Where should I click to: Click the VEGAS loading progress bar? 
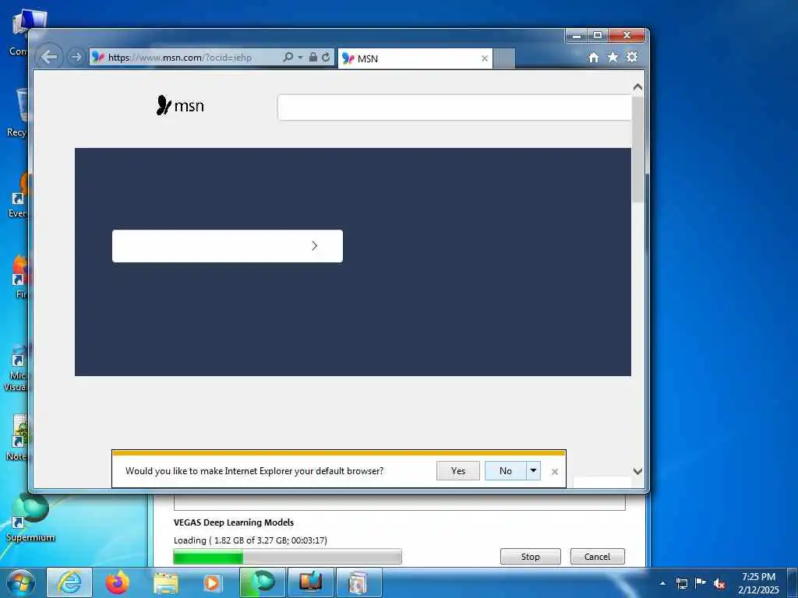[288, 557]
